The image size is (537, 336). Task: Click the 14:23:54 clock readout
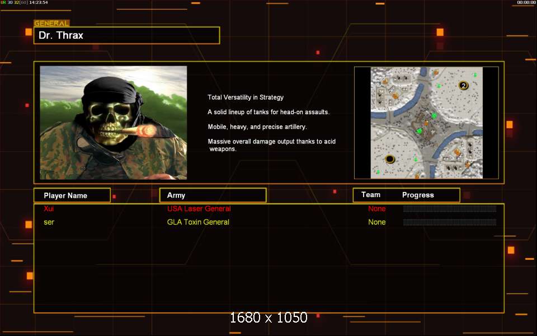[x=39, y=2]
